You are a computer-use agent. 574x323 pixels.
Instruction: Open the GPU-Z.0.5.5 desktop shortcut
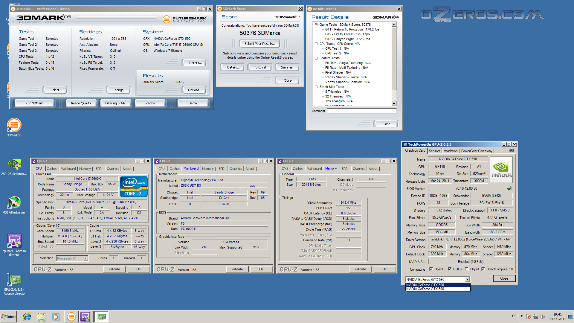pyautogui.click(x=14, y=284)
